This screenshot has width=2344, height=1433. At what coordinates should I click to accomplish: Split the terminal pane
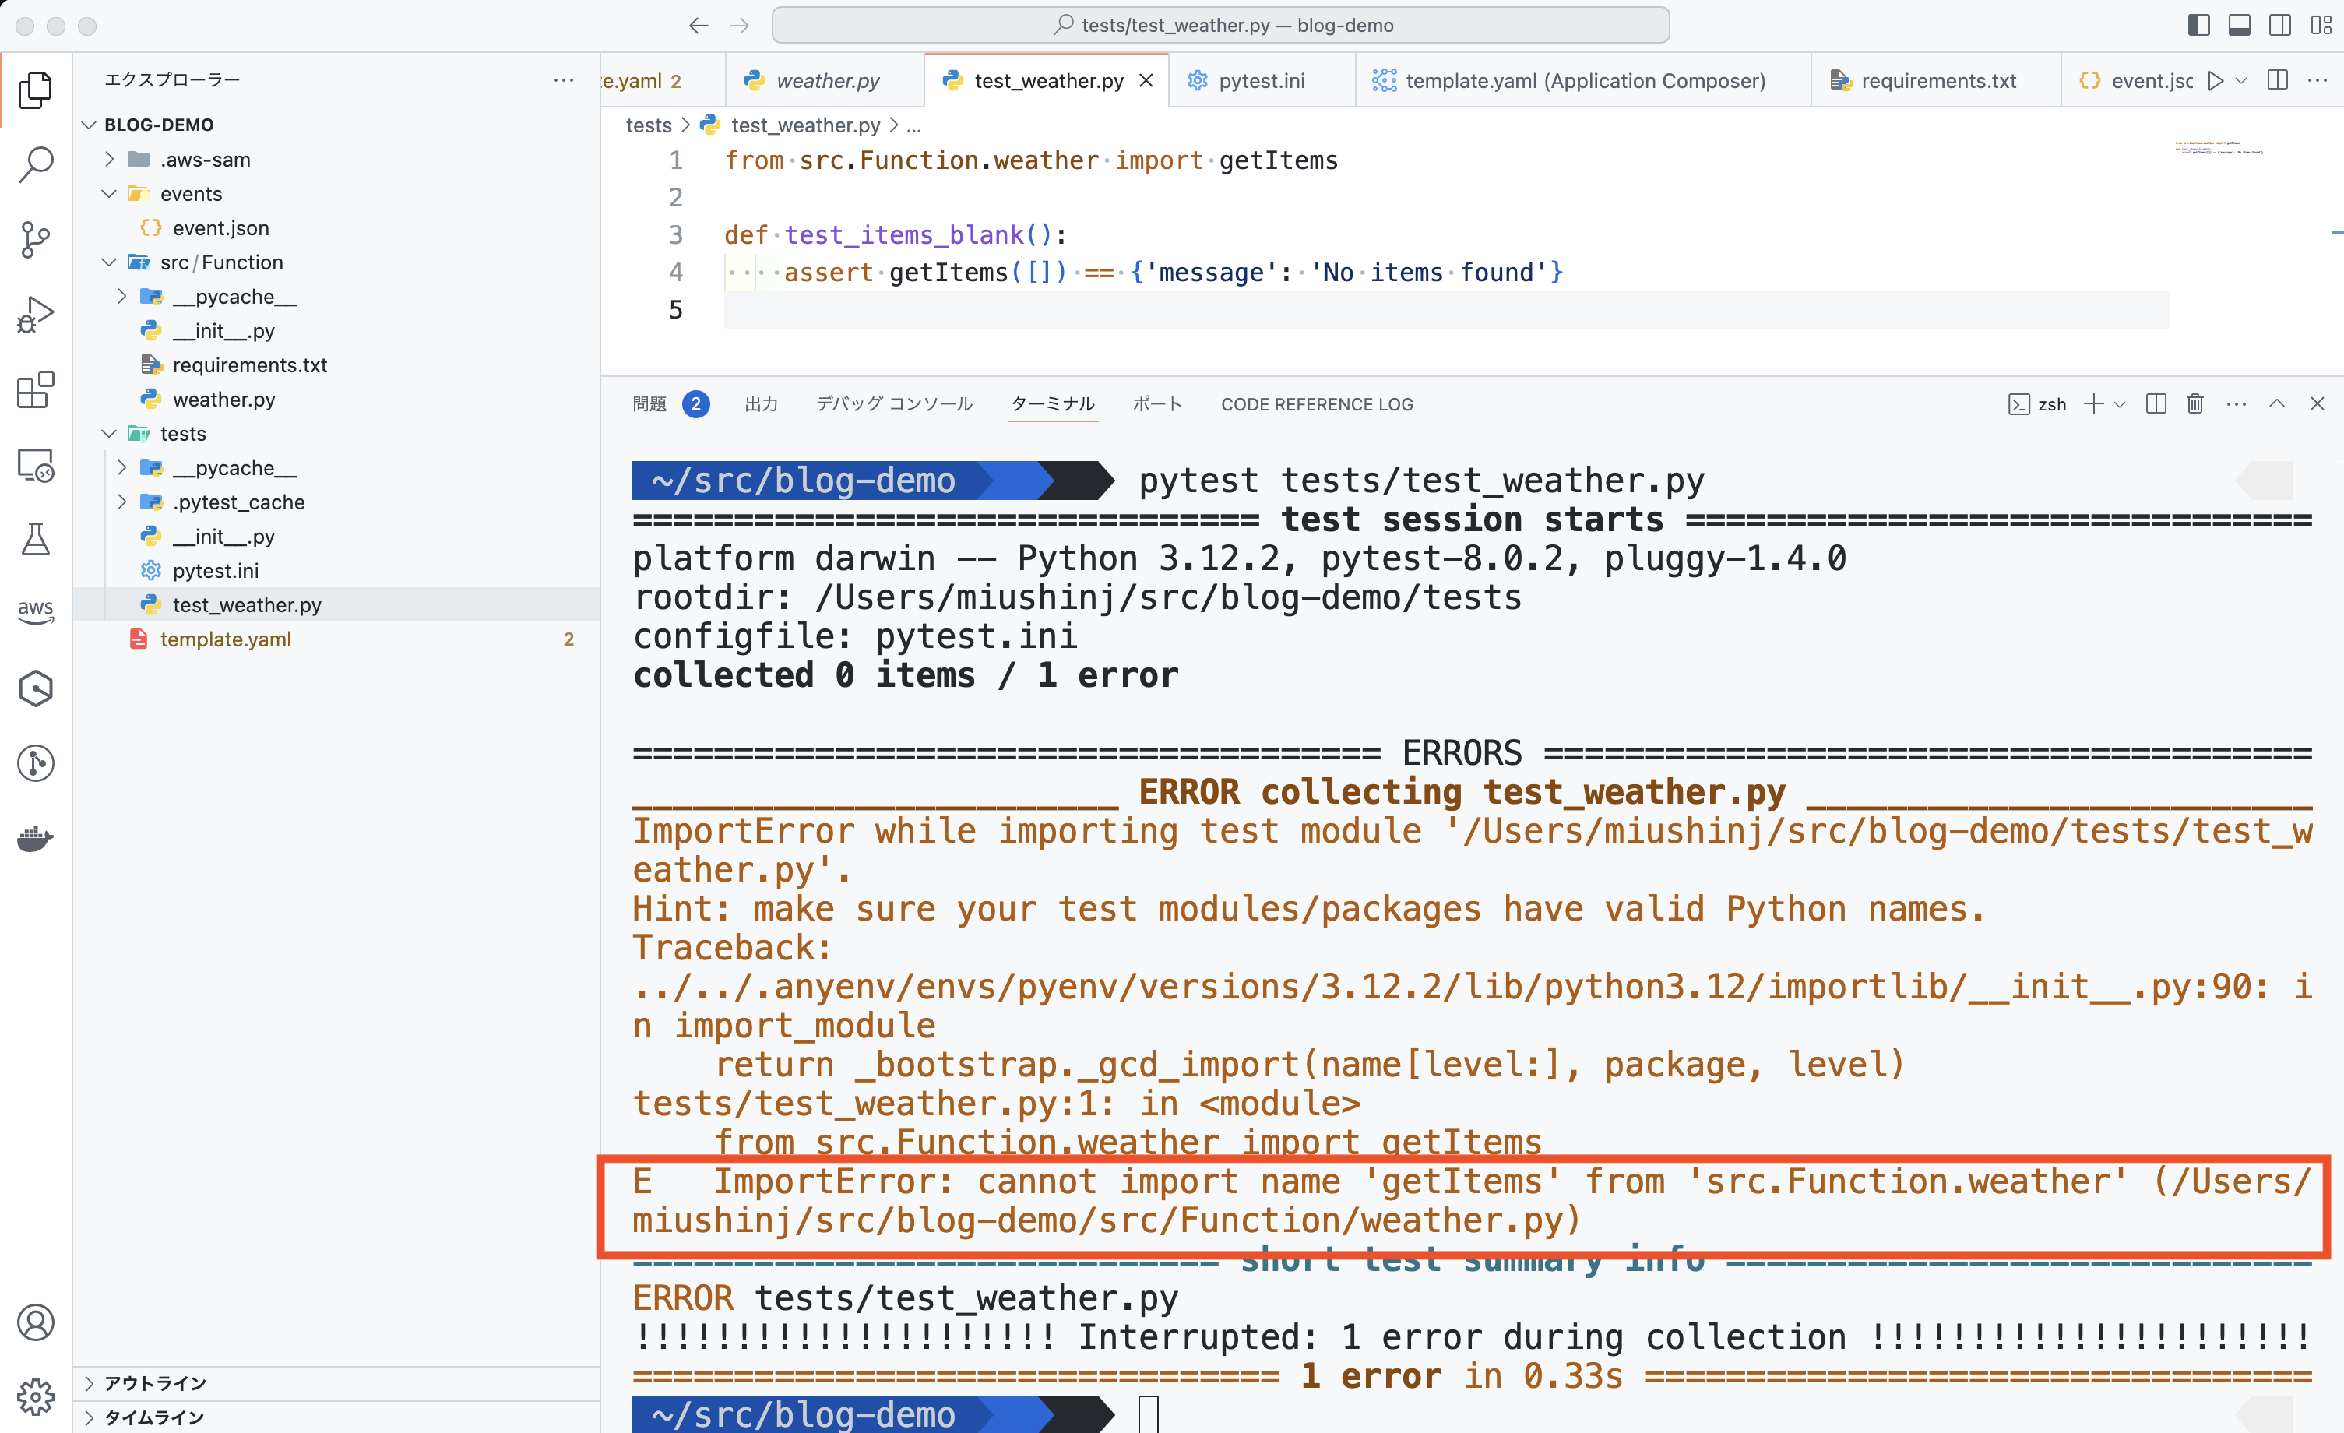pos(2156,404)
